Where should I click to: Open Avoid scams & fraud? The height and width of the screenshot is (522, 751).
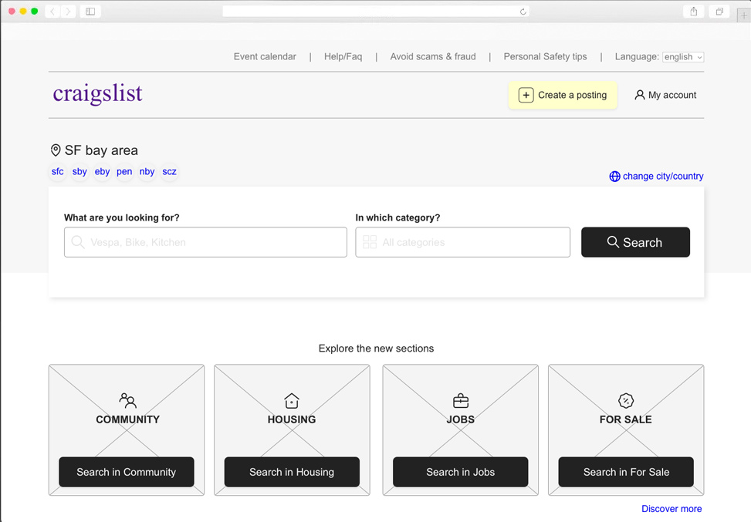point(433,56)
